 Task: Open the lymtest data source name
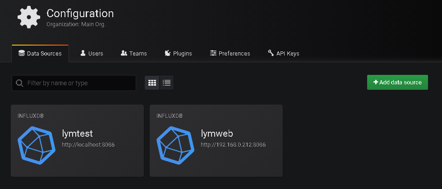pos(77,133)
